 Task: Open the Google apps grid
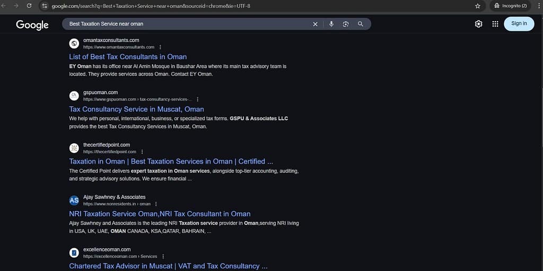pyautogui.click(x=495, y=24)
